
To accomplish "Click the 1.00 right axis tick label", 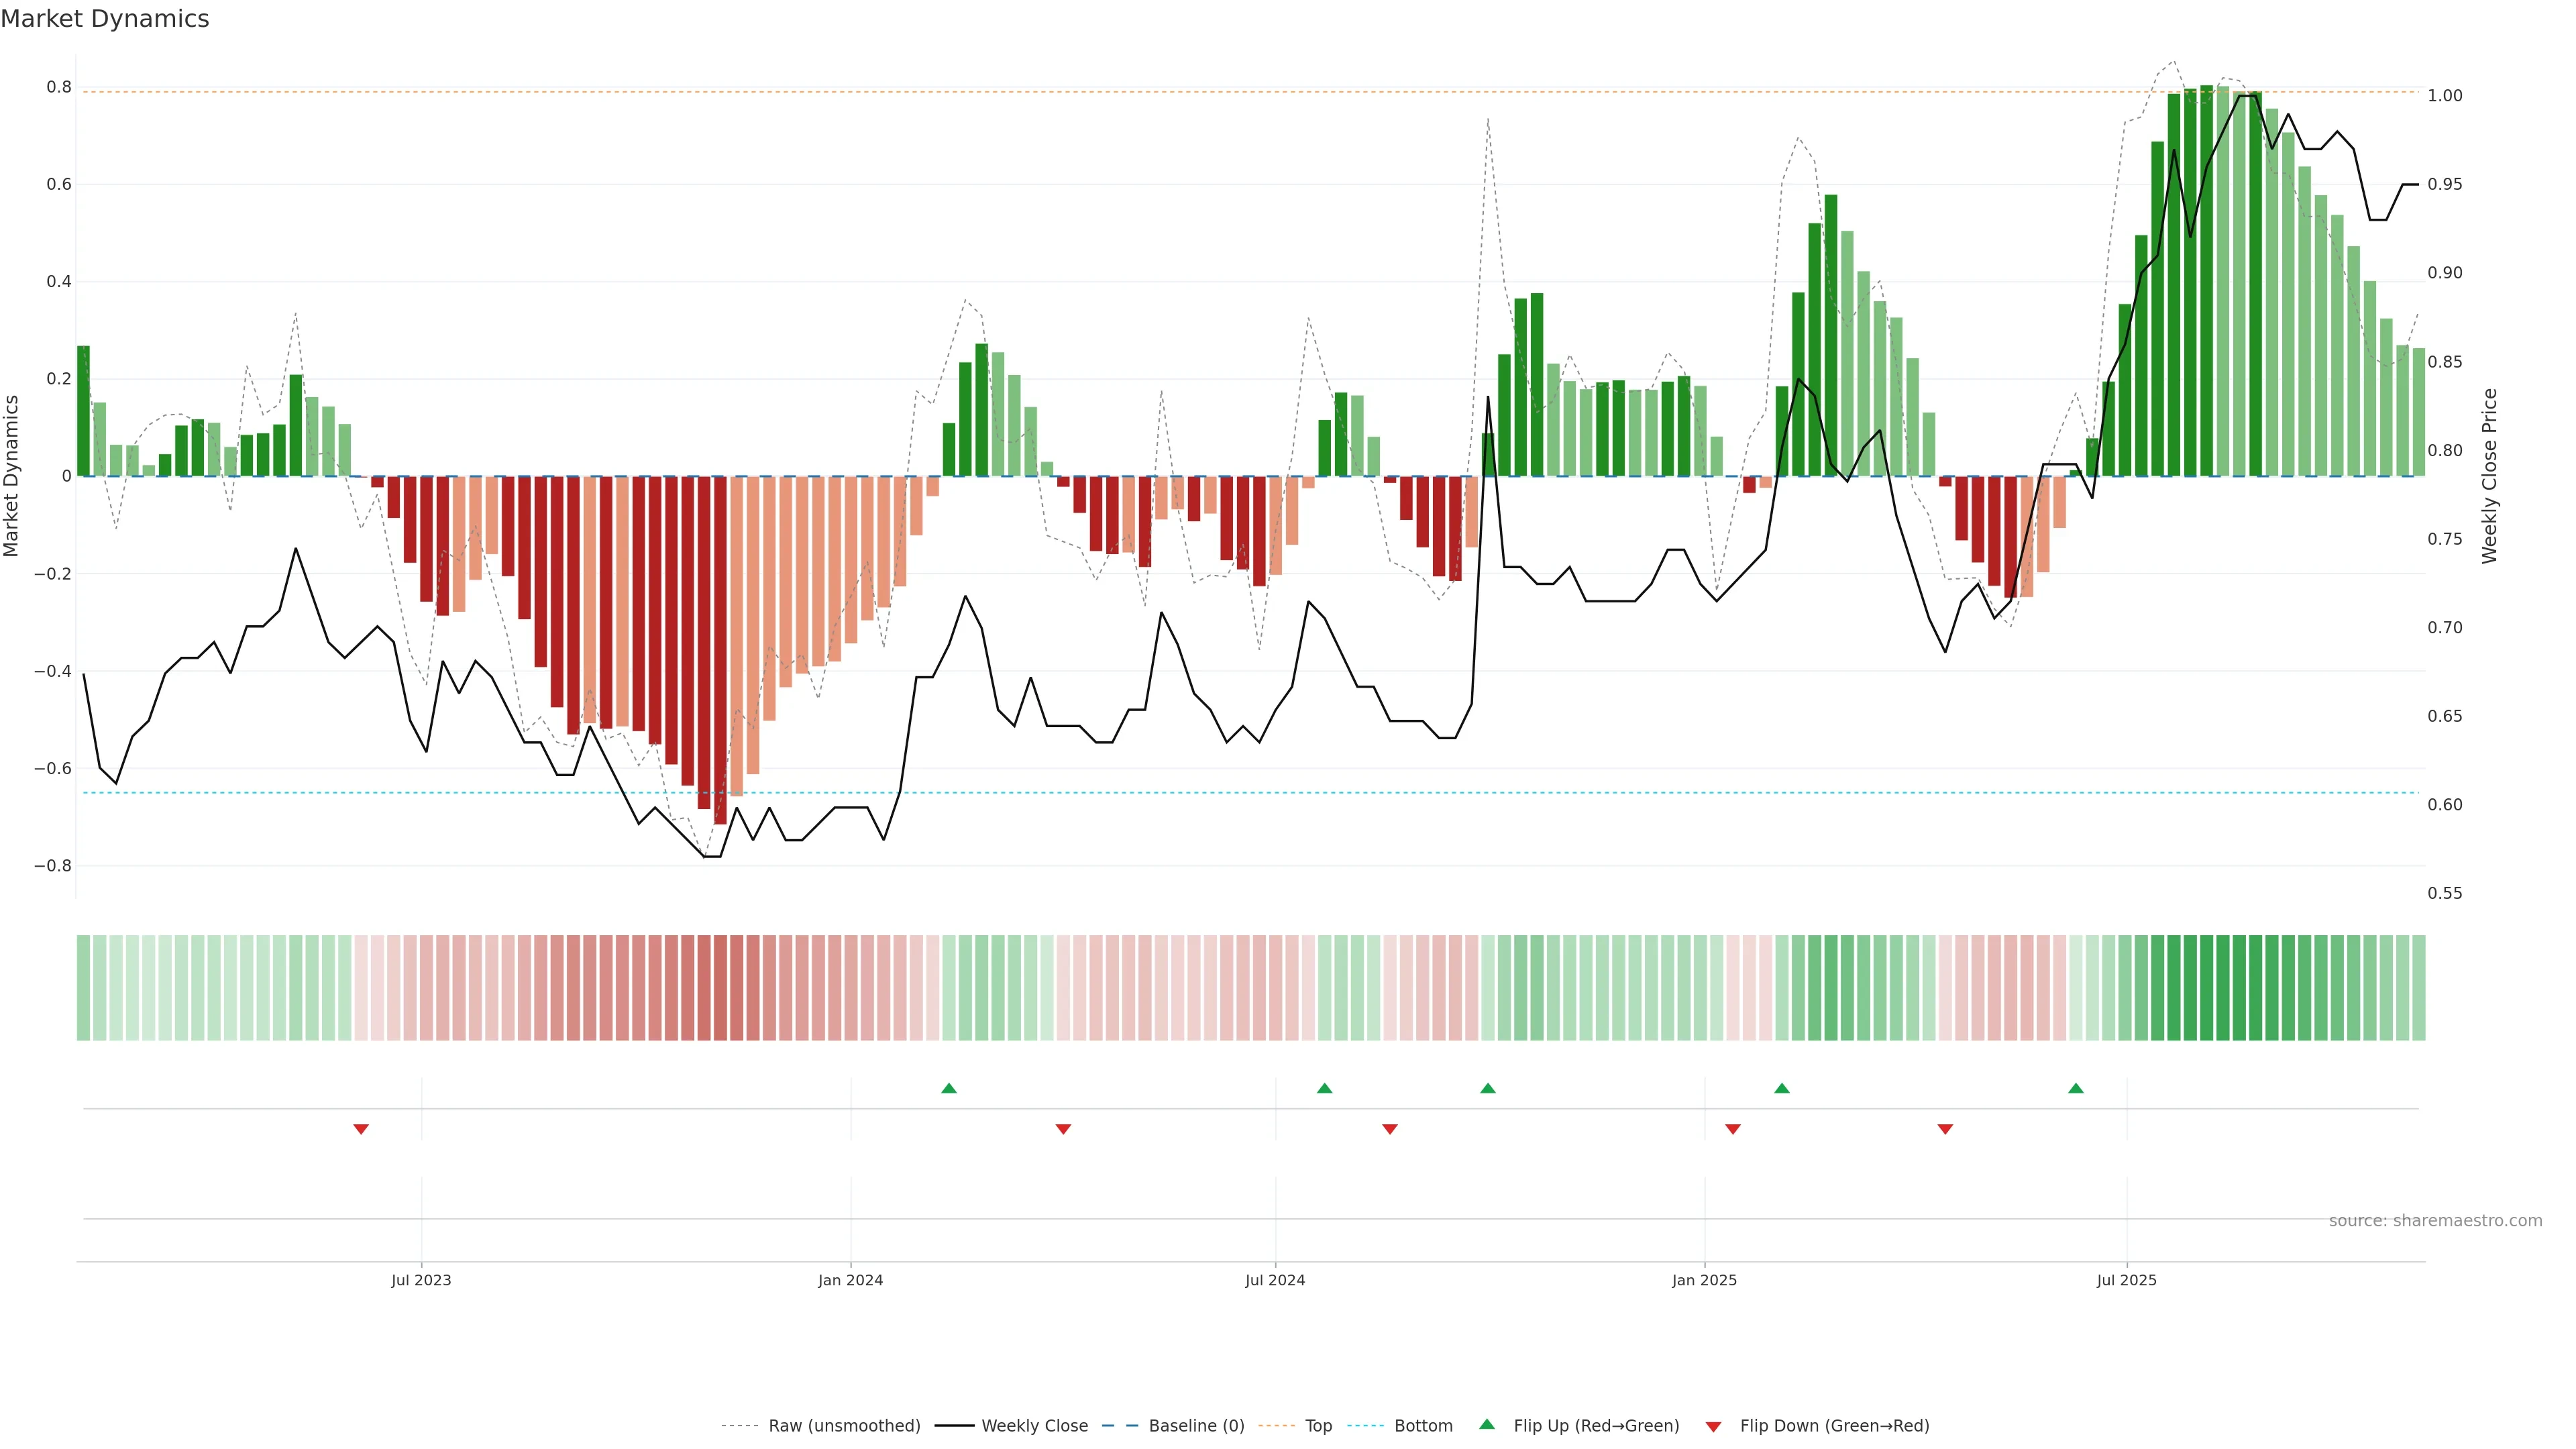I will pos(2445,96).
